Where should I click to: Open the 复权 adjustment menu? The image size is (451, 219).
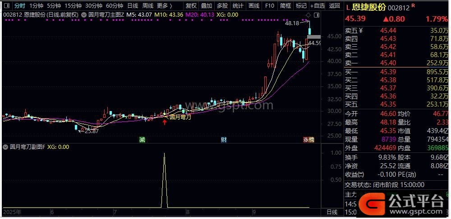[x=191, y=5]
